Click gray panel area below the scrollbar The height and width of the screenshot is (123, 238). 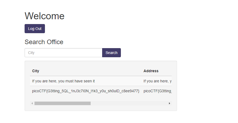(101, 108)
